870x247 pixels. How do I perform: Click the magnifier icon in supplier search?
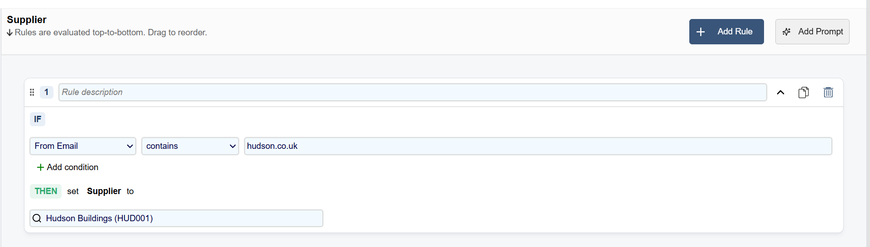click(x=37, y=218)
